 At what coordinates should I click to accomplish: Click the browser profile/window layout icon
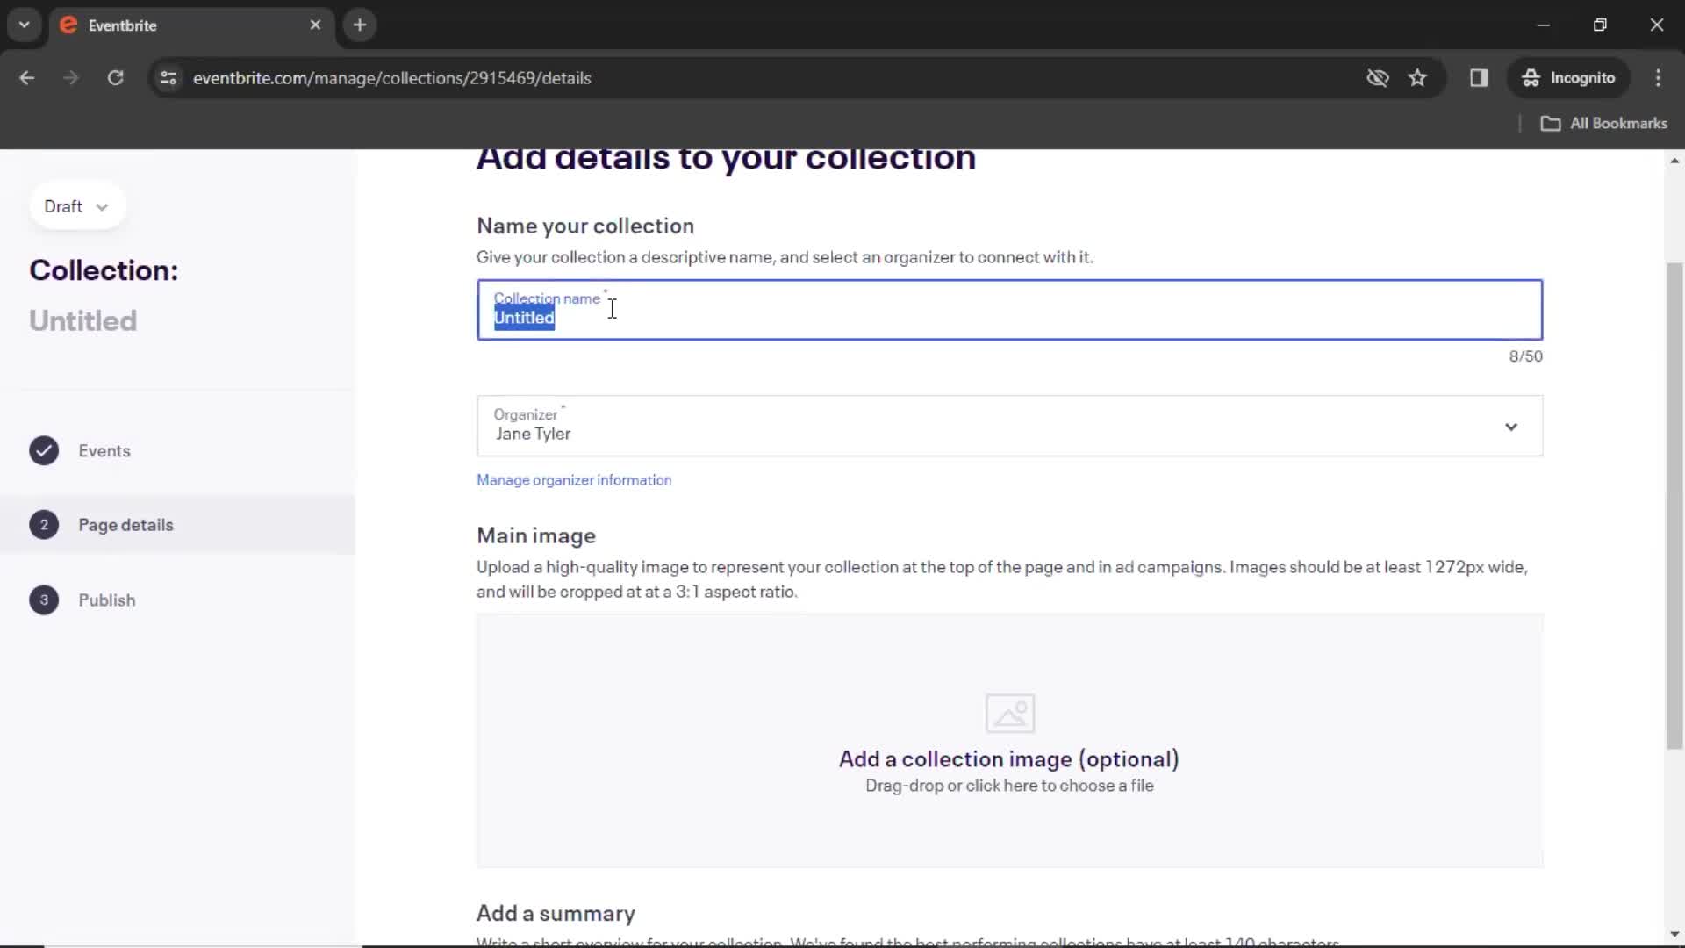coord(1481,77)
